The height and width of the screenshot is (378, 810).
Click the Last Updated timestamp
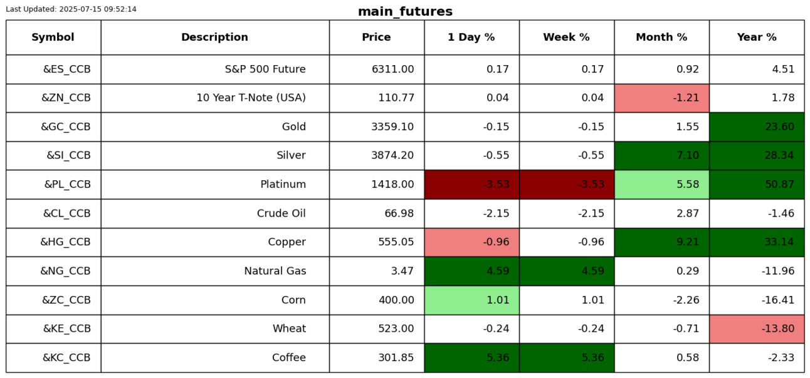[x=71, y=9]
